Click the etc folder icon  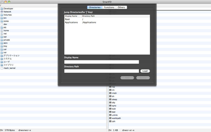click(x=2, y=27)
